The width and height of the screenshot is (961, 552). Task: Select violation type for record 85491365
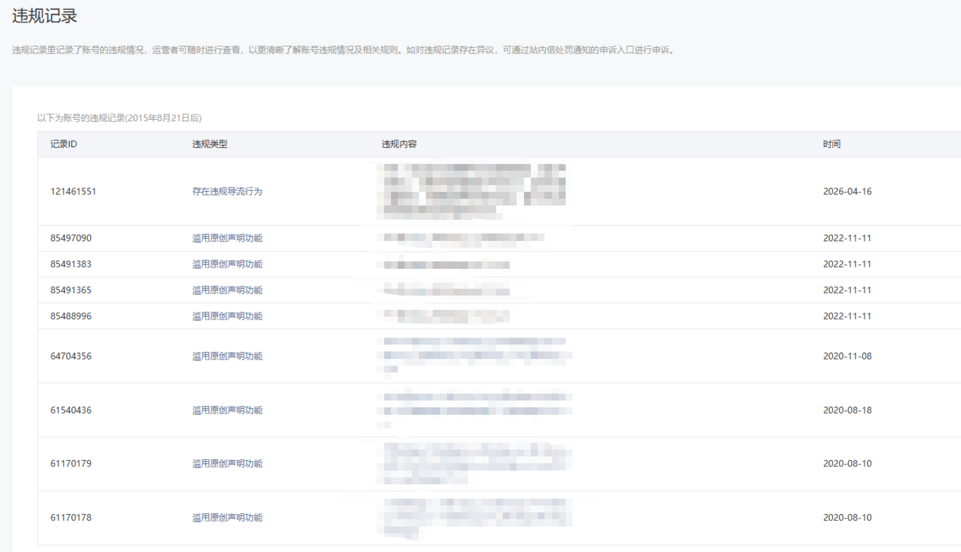pos(227,290)
